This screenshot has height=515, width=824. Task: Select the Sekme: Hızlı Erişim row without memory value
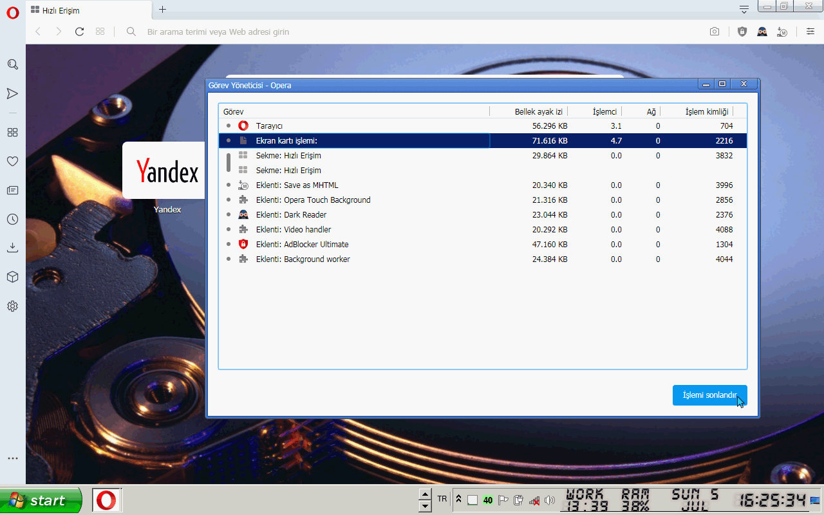click(x=483, y=171)
